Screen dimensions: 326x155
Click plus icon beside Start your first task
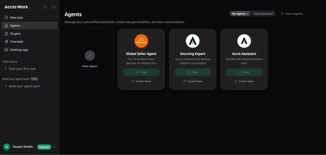[6, 69]
